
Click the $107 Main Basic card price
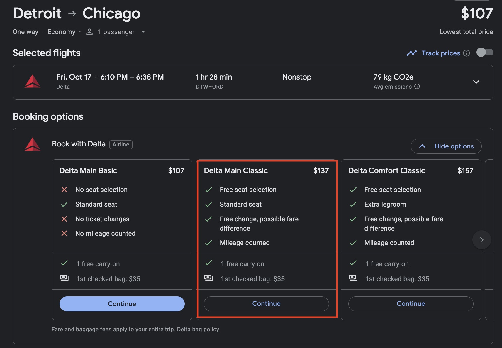tap(176, 170)
